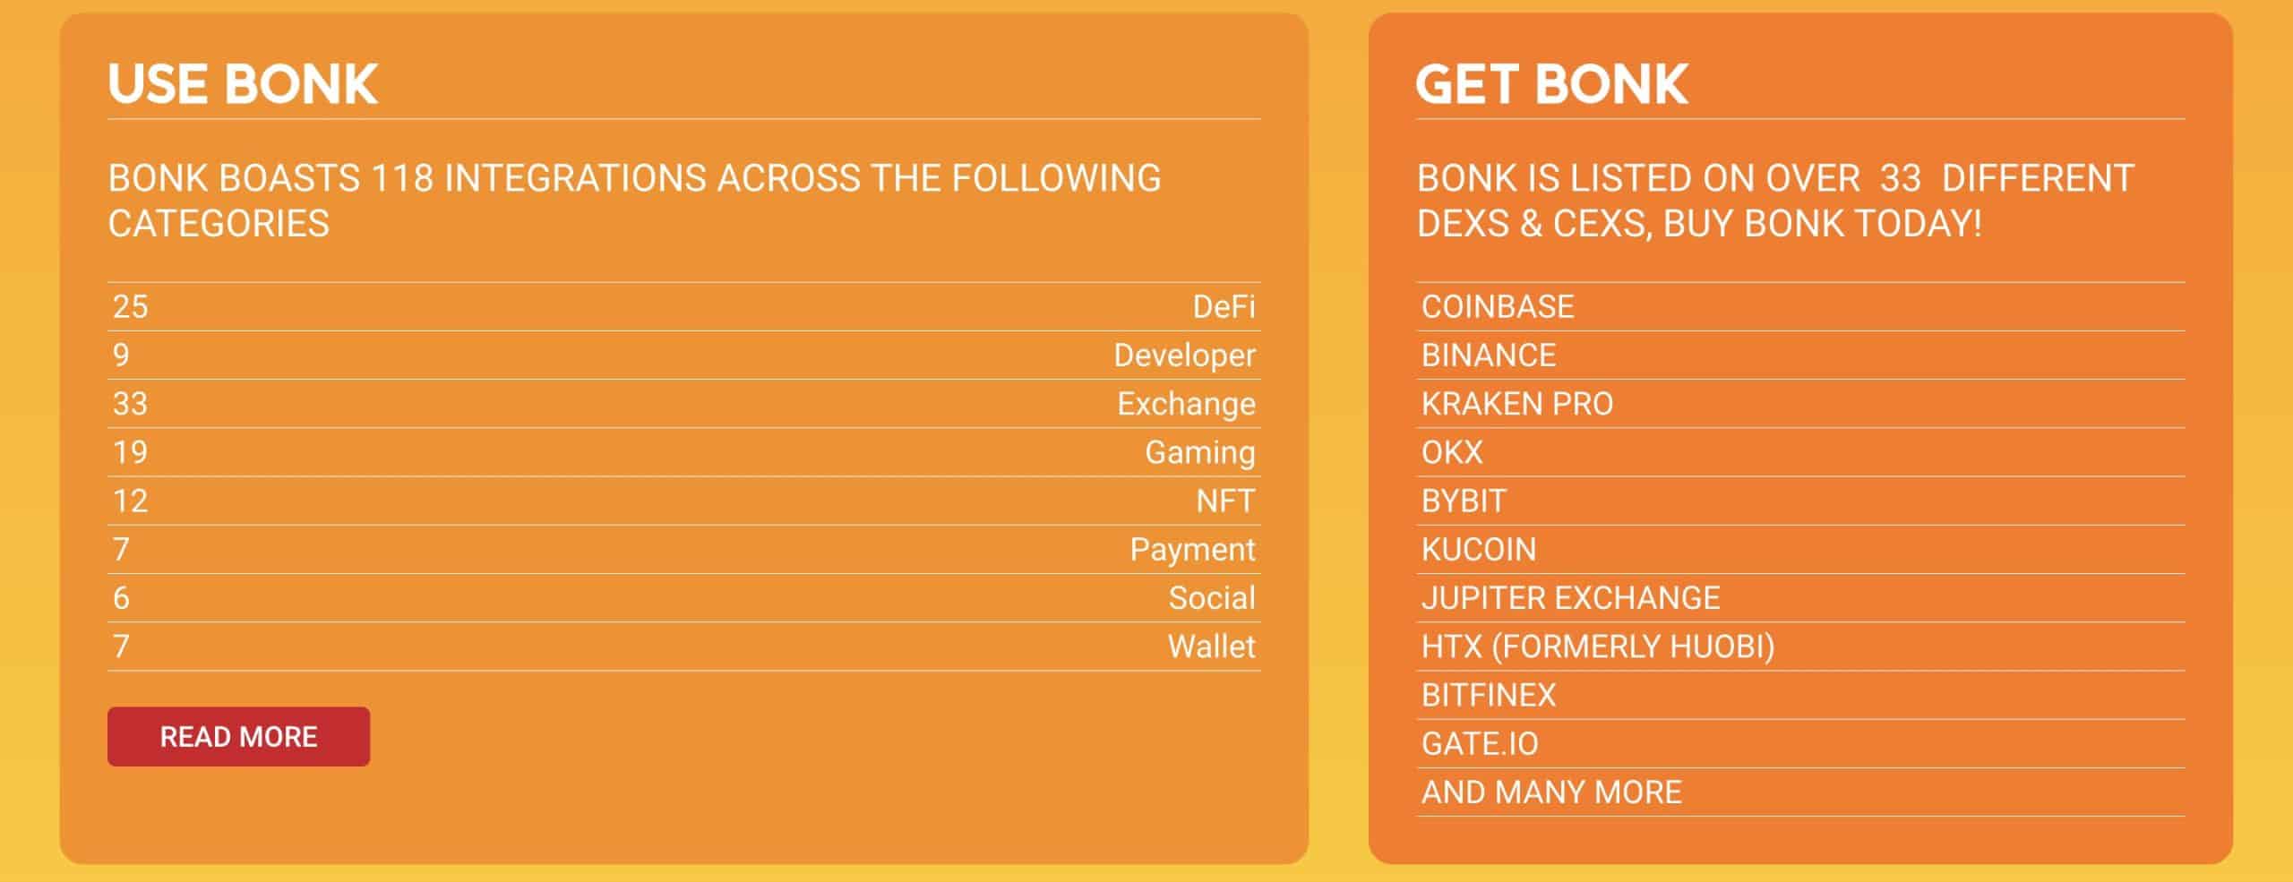Click the READ MORE button
This screenshot has height=882, width=2293.
[x=238, y=736]
